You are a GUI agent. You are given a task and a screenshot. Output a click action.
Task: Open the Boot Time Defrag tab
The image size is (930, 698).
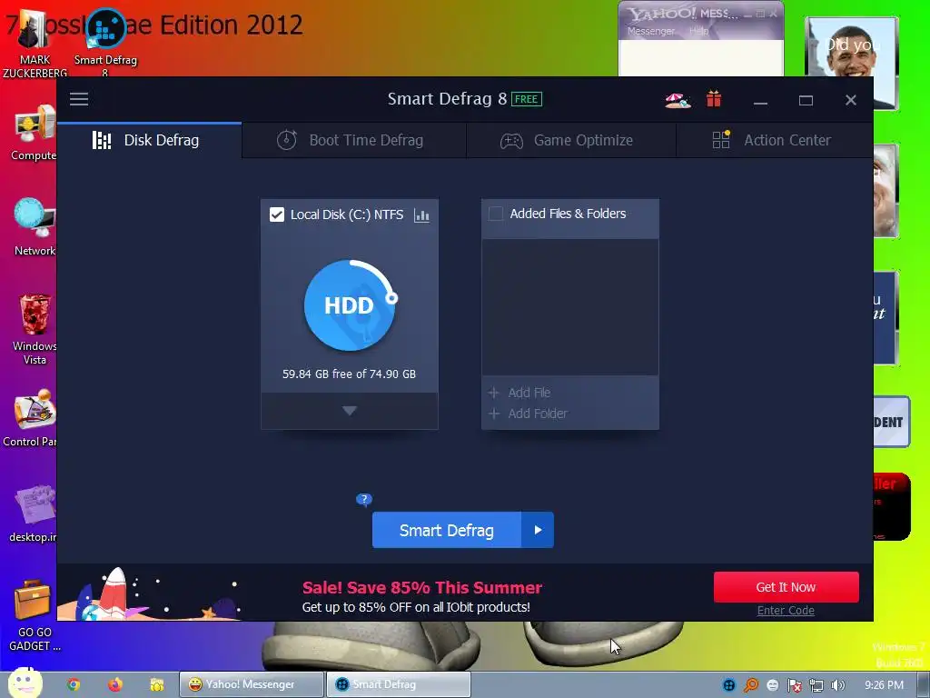pyautogui.click(x=354, y=140)
